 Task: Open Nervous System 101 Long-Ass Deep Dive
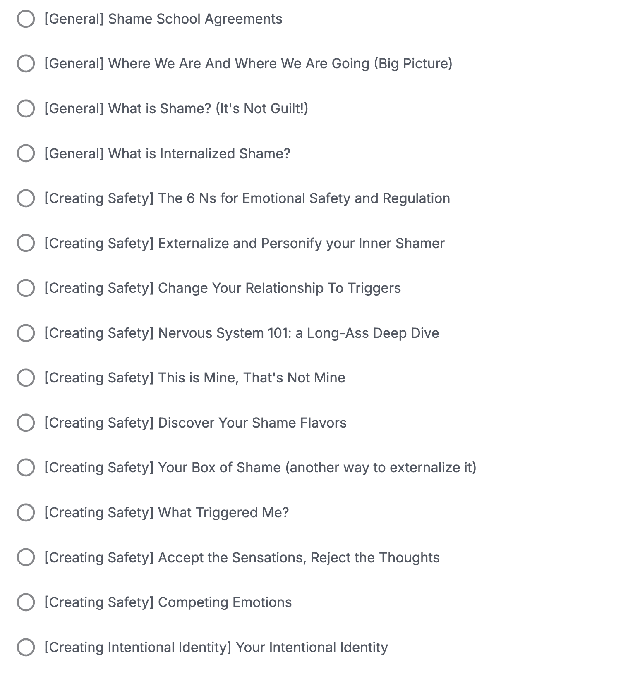(242, 333)
